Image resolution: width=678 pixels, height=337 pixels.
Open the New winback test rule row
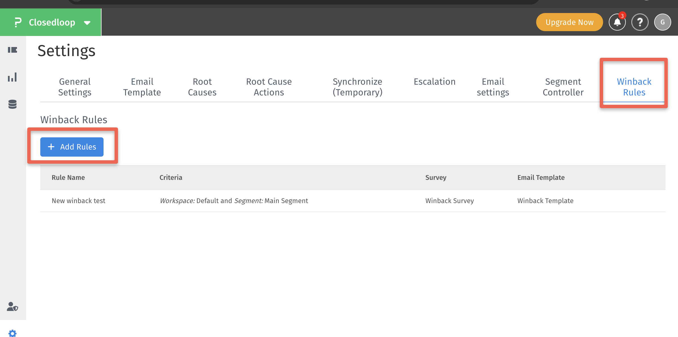point(78,201)
